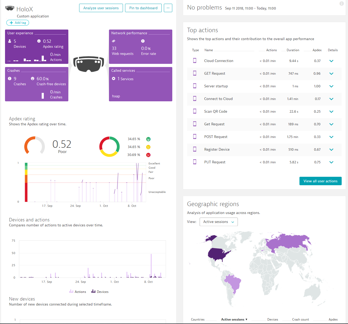Click the mobile device icon next to Cloud Connection
Viewport: 348px width, 324px height.
(x=195, y=60)
